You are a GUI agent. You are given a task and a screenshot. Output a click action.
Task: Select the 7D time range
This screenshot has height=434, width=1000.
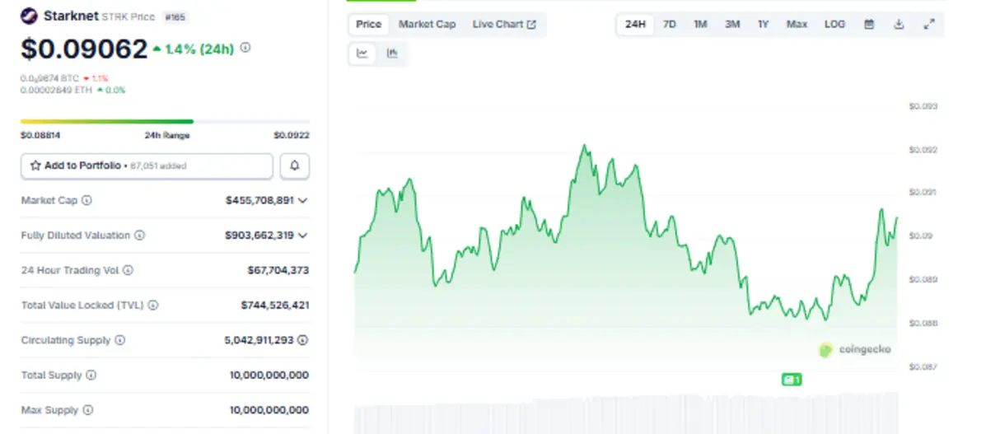tap(670, 25)
